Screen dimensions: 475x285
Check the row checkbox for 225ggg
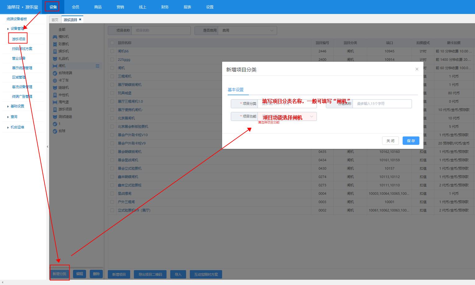point(112,60)
